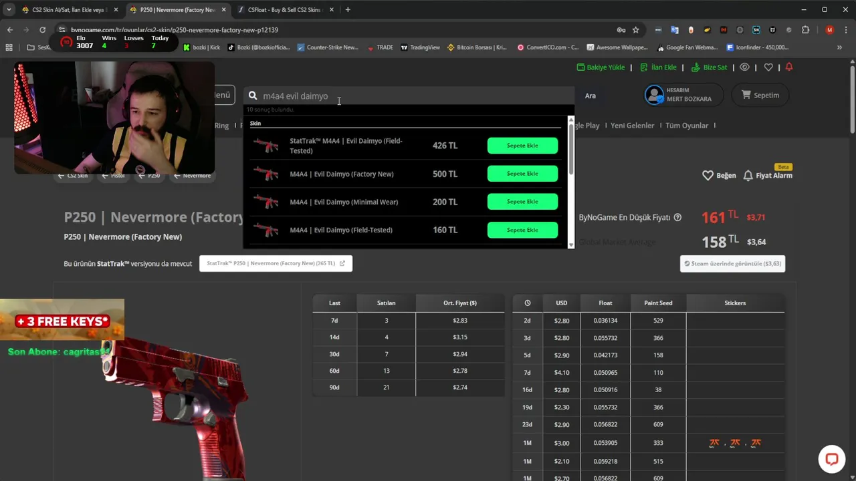Open the bookmarks apps grid icon
The height and width of the screenshot is (481, 856).
click(9, 47)
